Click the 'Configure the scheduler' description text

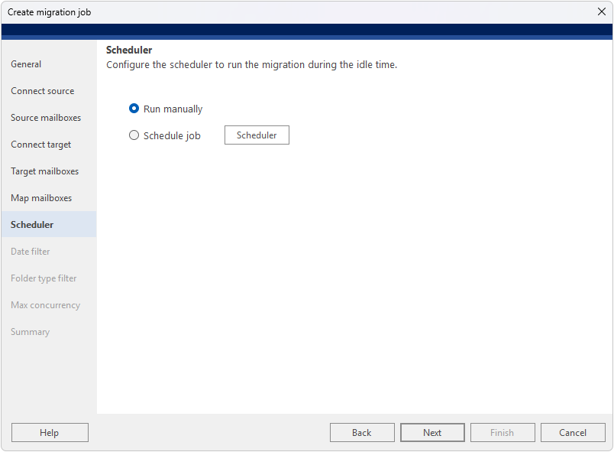[251, 65]
